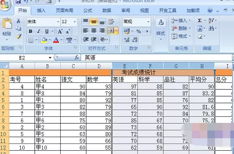Click accounting number format icon
This screenshot has width=234, height=154.
tap(127, 31)
